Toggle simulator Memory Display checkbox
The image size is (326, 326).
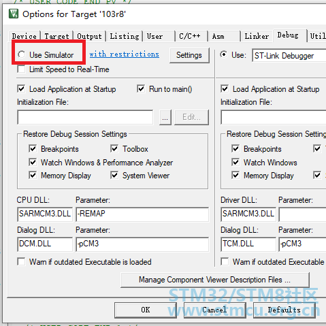point(33,175)
